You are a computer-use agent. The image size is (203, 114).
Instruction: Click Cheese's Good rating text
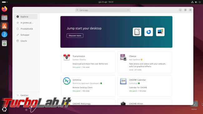pos(131,70)
